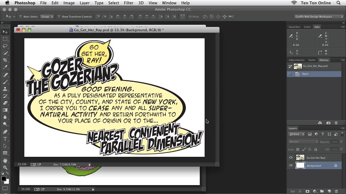Open the layer effects fx menu
346x194 pixels.
coord(300,191)
